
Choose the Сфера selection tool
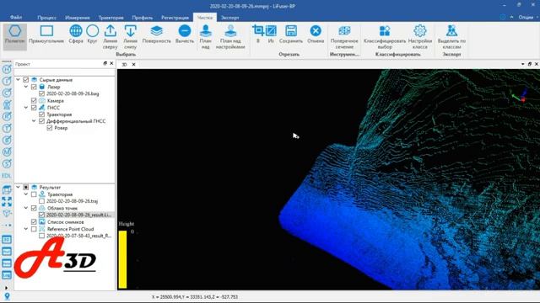point(76,35)
